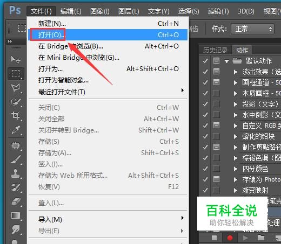Toggle checkmark for 默认动作 set
This screenshot has width=281, height=244.
pos(205,61)
